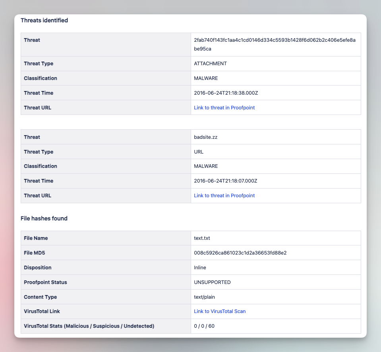Click the VirusTotal stats value 0 / 0 / 60
The image size is (381, 352).
pos(204,326)
